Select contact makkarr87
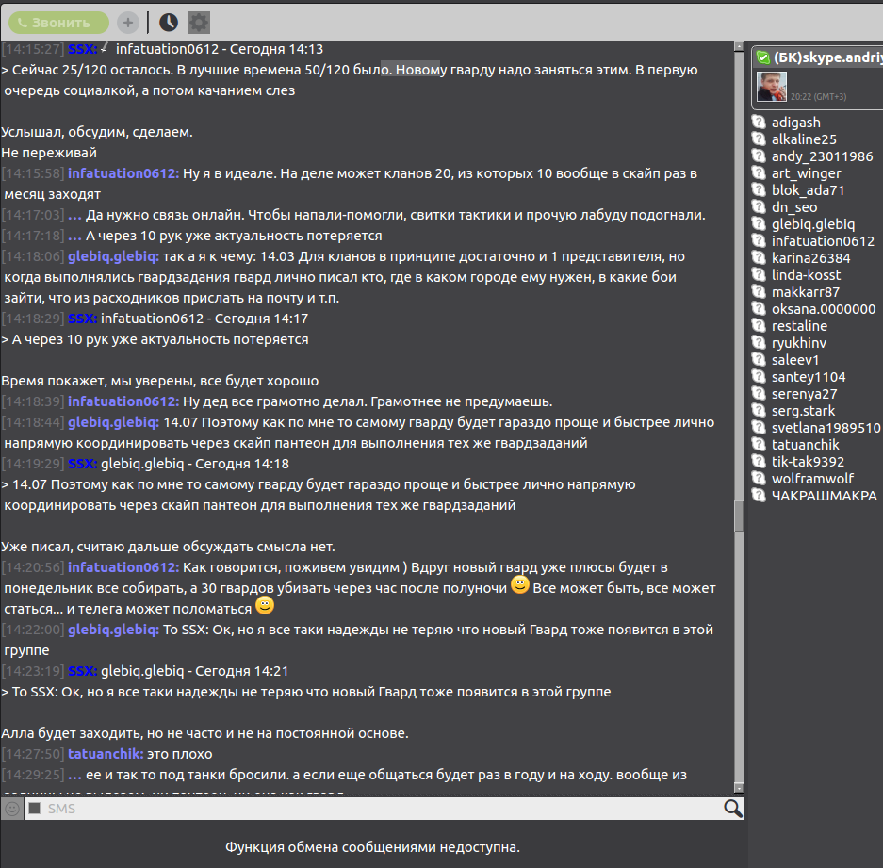The image size is (883, 868). tap(806, 292)
